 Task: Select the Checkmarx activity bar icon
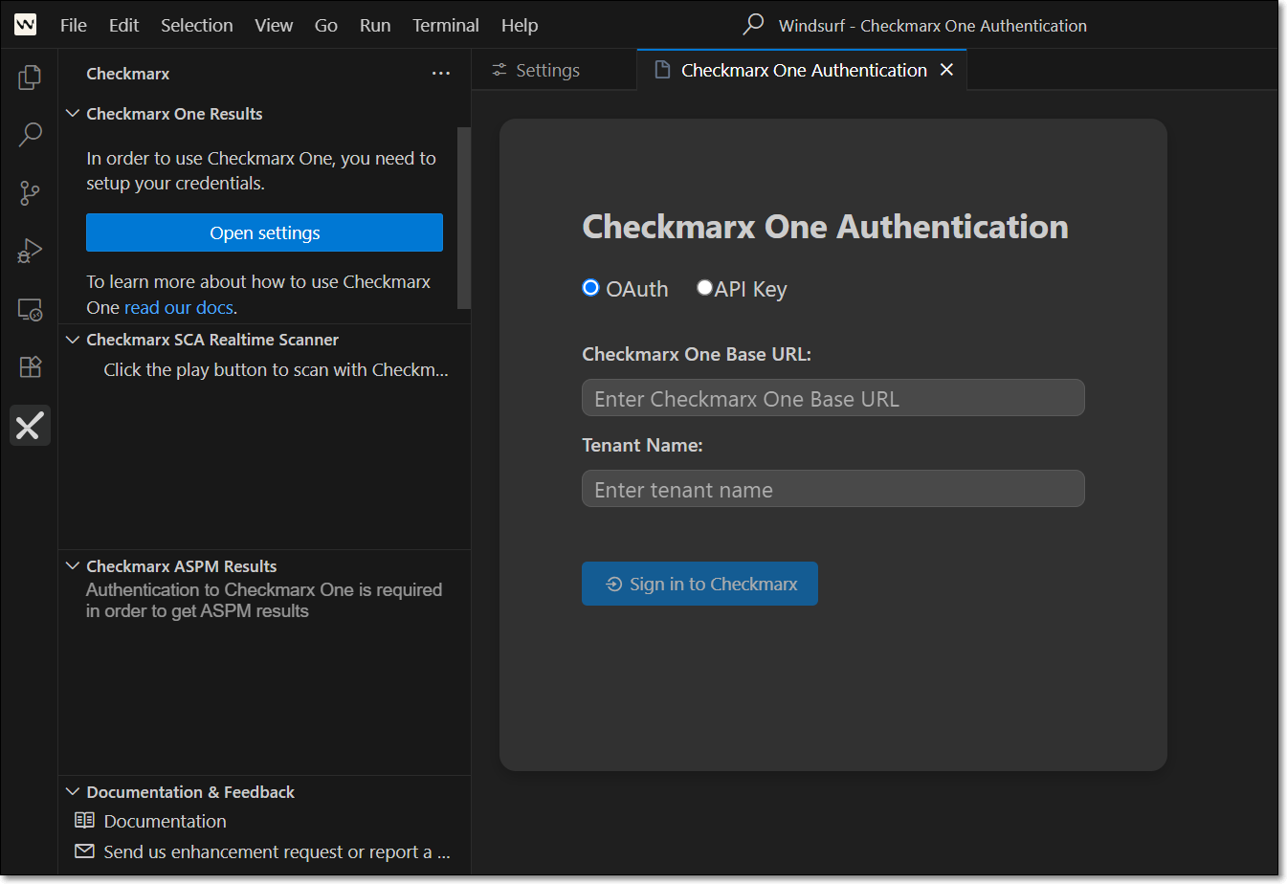coord(30,425)
